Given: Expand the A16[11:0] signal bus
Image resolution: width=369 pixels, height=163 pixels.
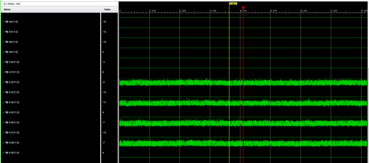Looking at the screenshot, I should [3, 123].
